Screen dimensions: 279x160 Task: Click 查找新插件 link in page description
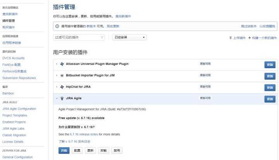[x=123, y=16]
